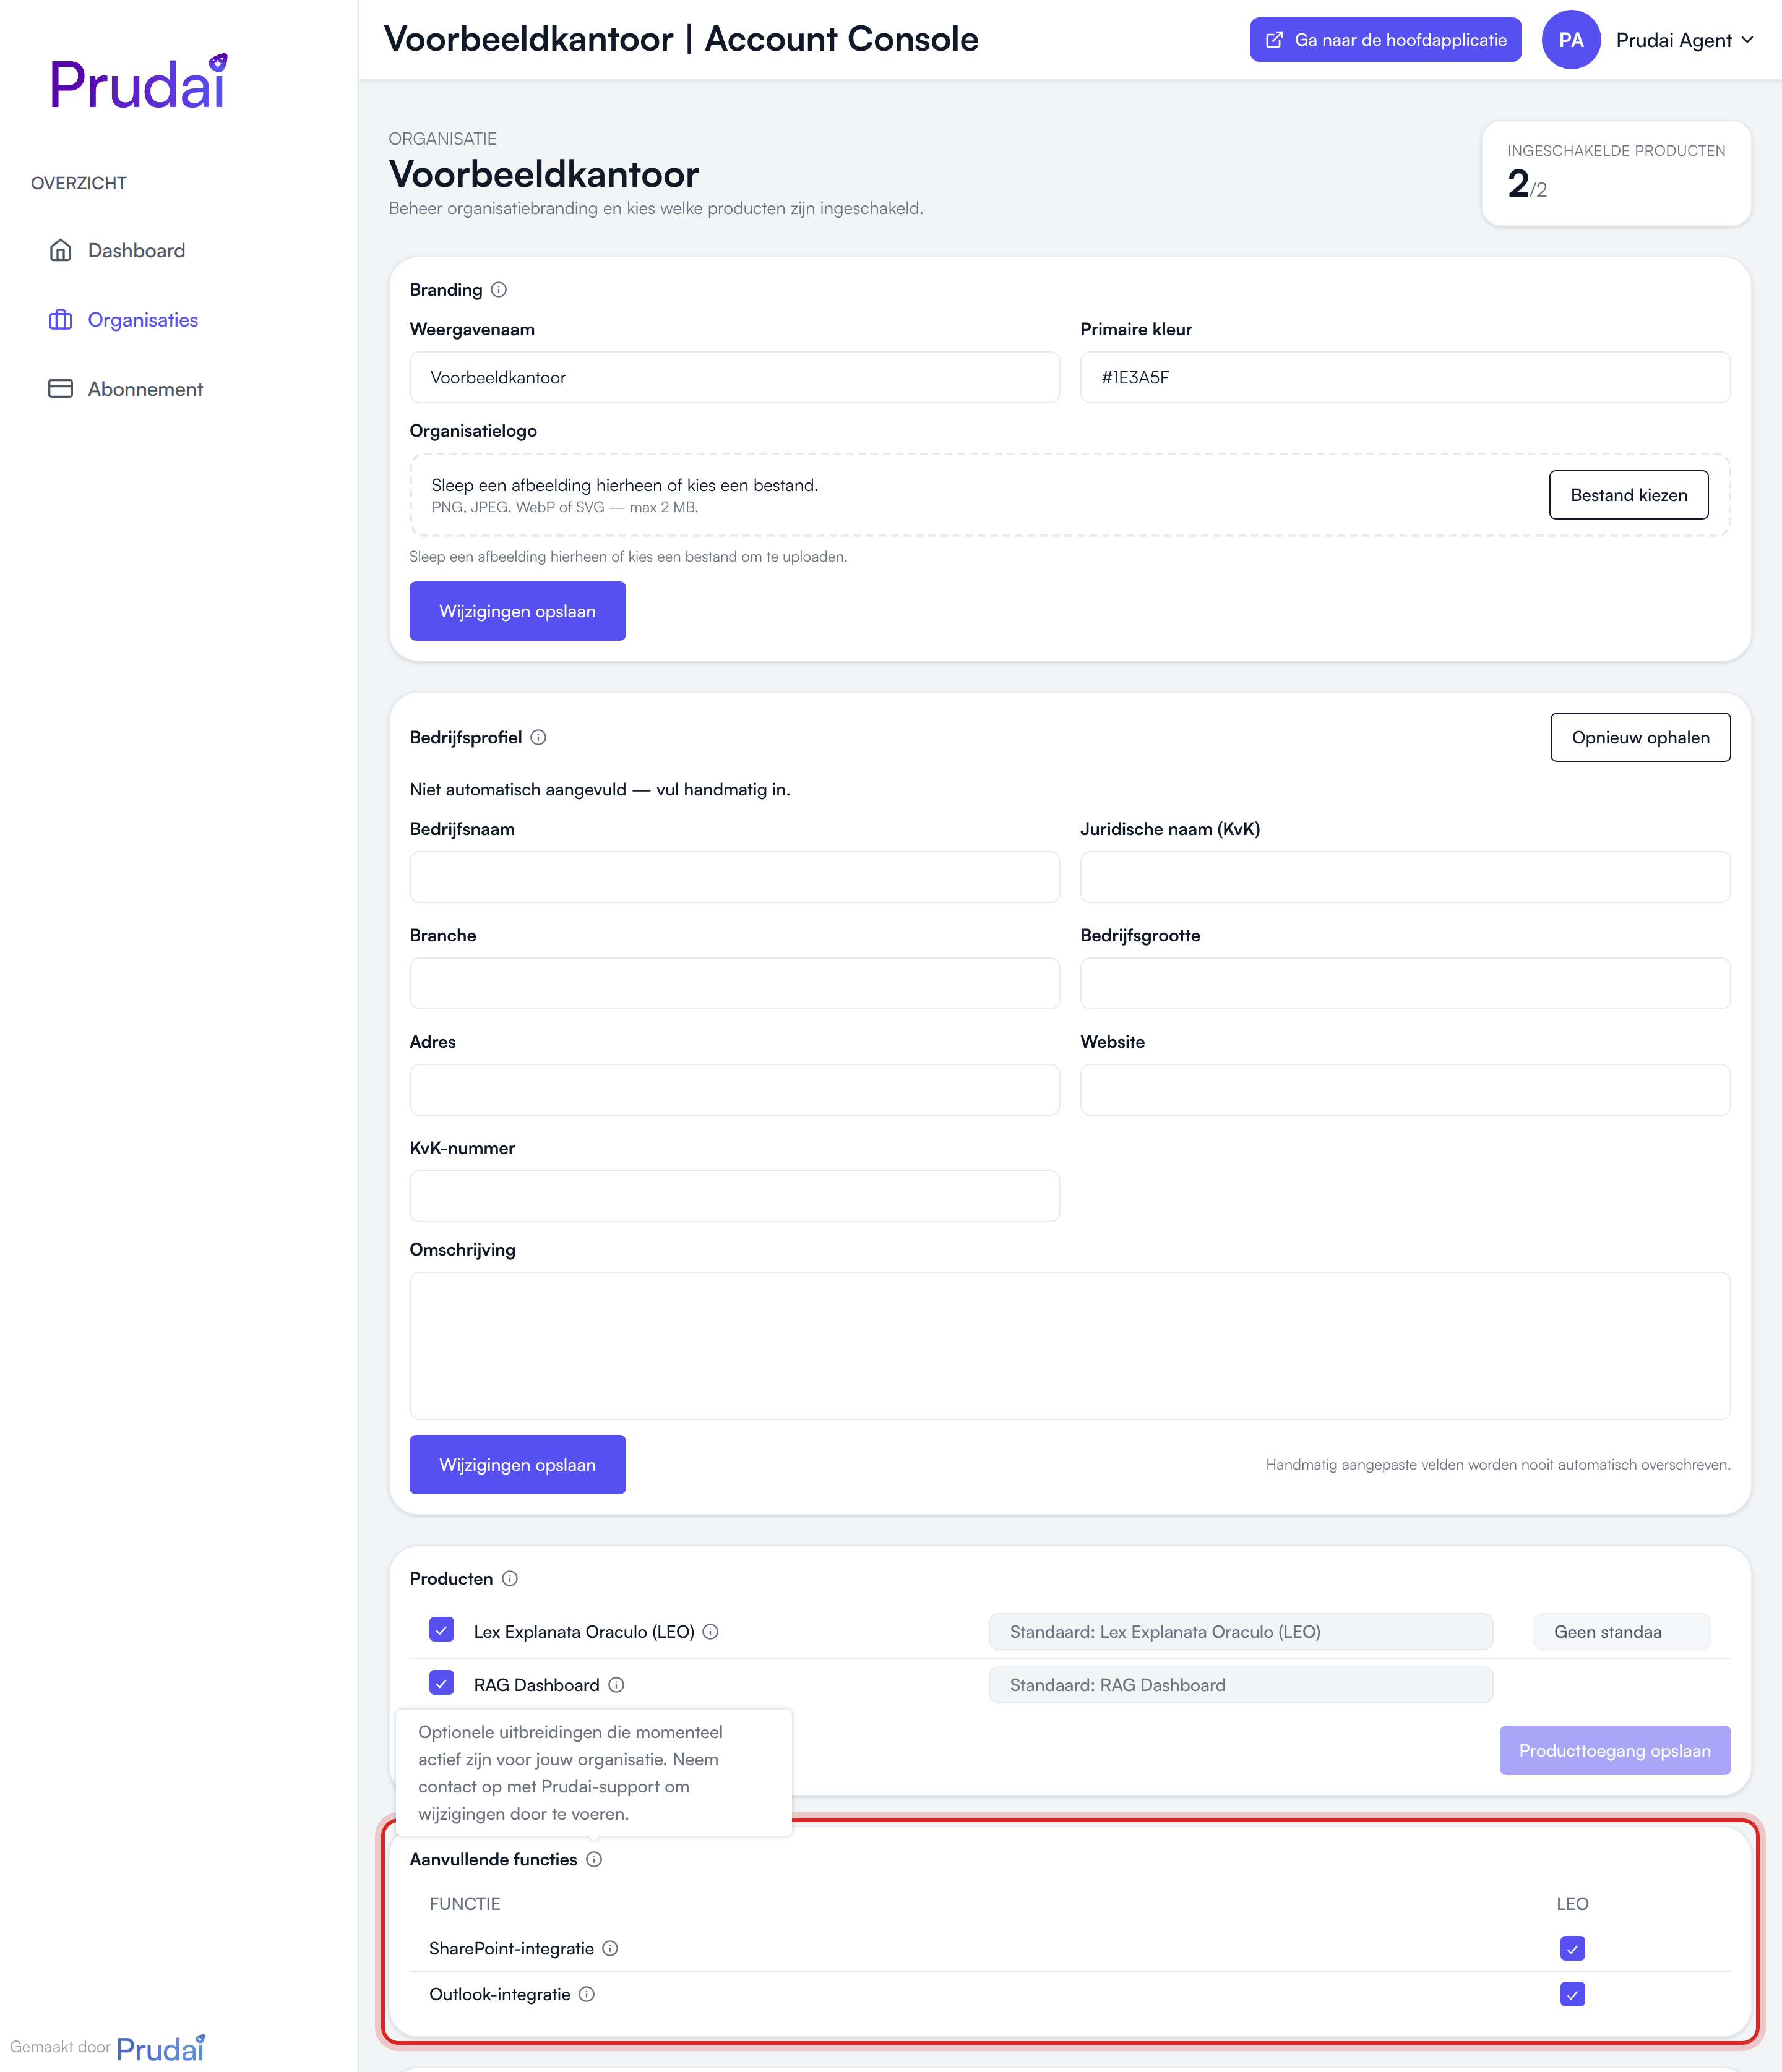Click the Bedrijfsgrootte field
This screenshot has height=2072, width=1782.
point(1405,984)
